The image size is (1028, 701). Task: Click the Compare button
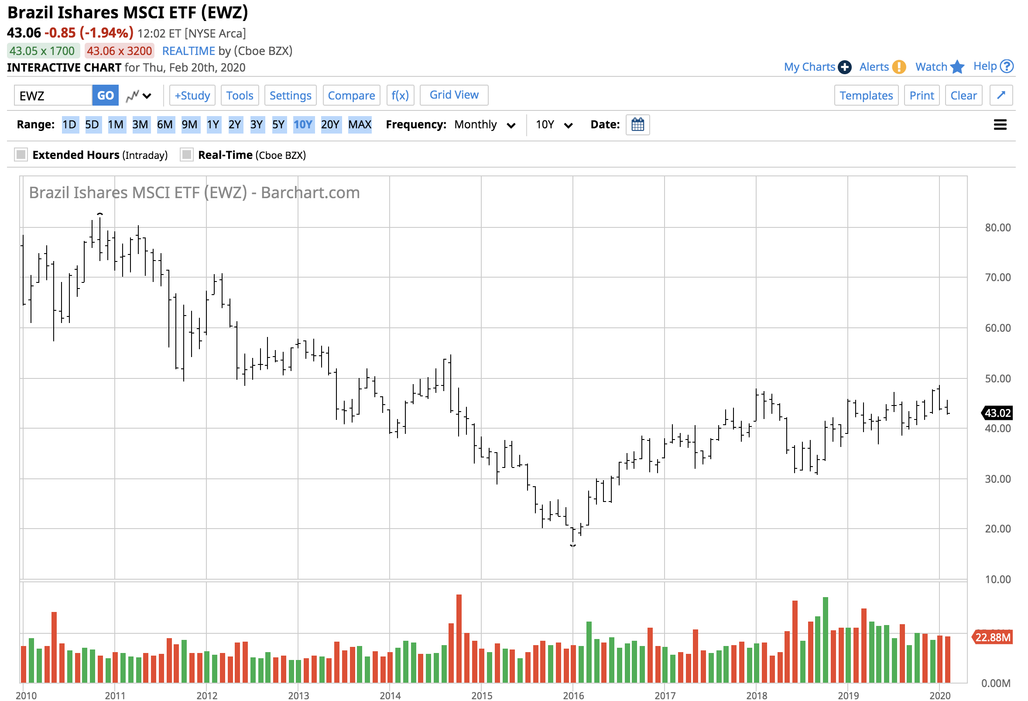(x=351, y=96)
